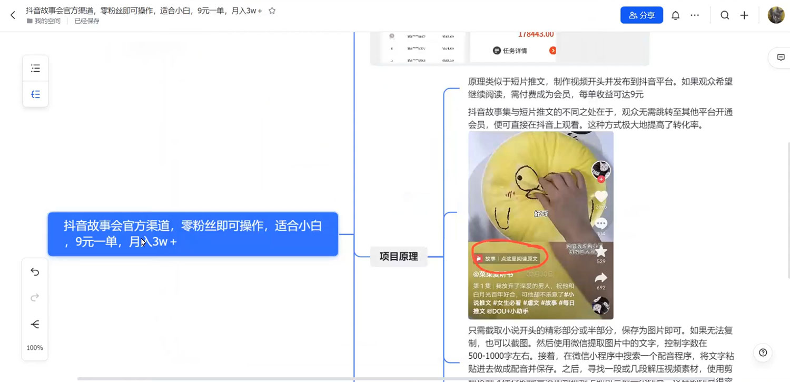The image size is (790, 382).
Task: Open help via the question mark button
Action: click(762, 352)
